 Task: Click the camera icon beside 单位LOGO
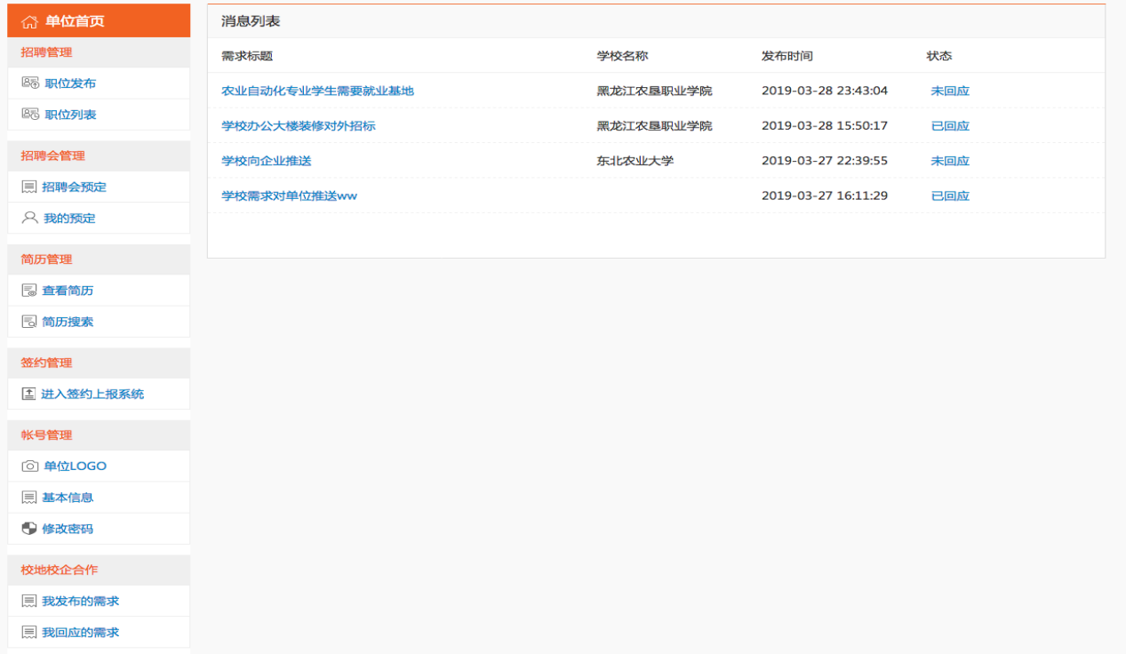(30, 467)
